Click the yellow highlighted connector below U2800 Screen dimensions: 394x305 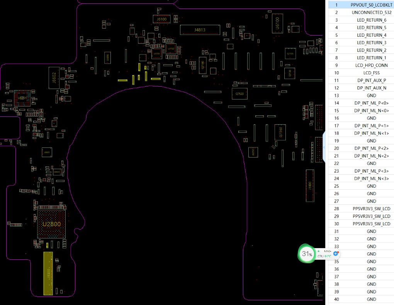[48, 273]
